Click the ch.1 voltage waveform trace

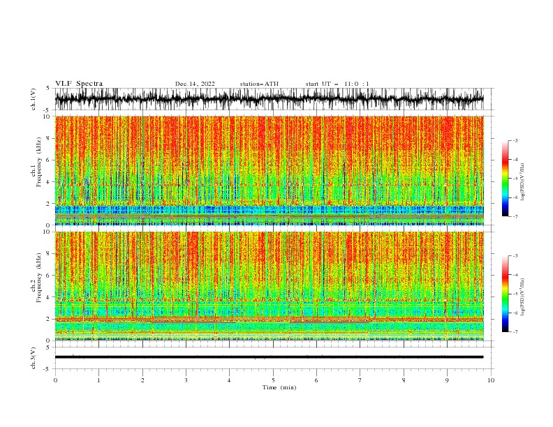[x=269, y=99]
